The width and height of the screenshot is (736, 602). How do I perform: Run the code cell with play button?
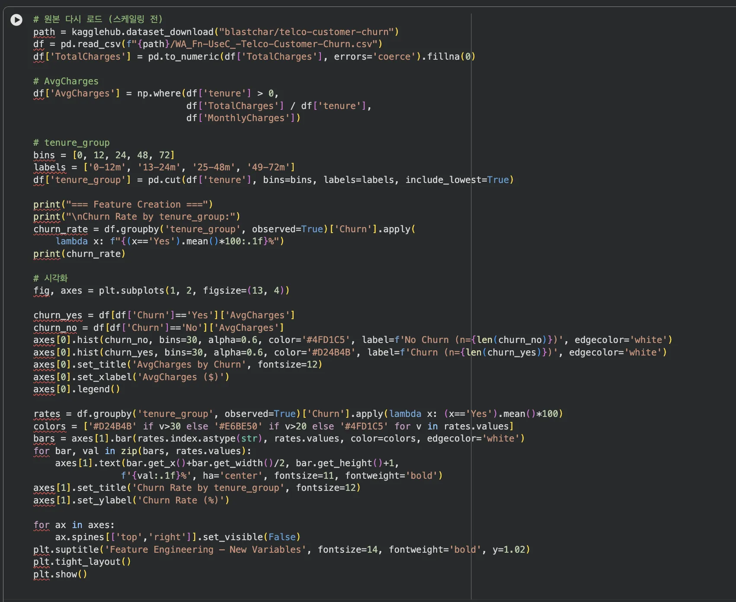click(16, 20)
